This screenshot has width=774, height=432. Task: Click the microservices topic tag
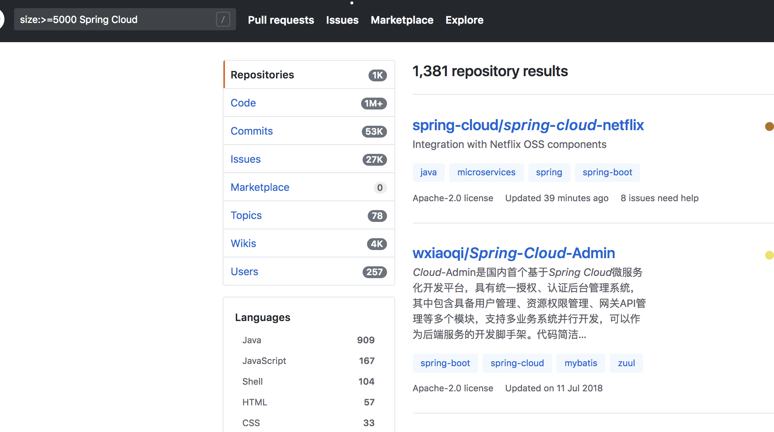(486, 172)
